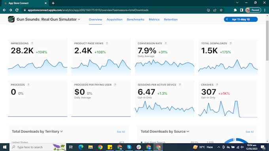Click the Gun Sounds app icon
Image resolution: width=269 pixels, height=151 pixels.
click(x=11, y=19)
